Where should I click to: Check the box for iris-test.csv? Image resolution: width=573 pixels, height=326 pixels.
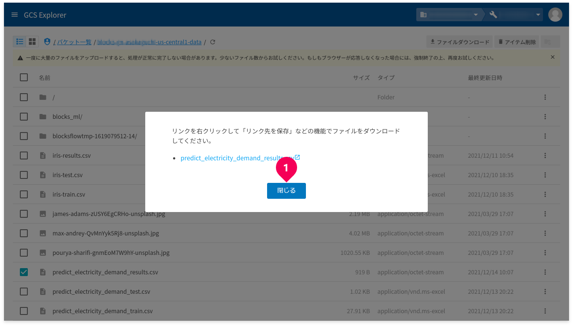pyautogui.click(x=24, y=175)
